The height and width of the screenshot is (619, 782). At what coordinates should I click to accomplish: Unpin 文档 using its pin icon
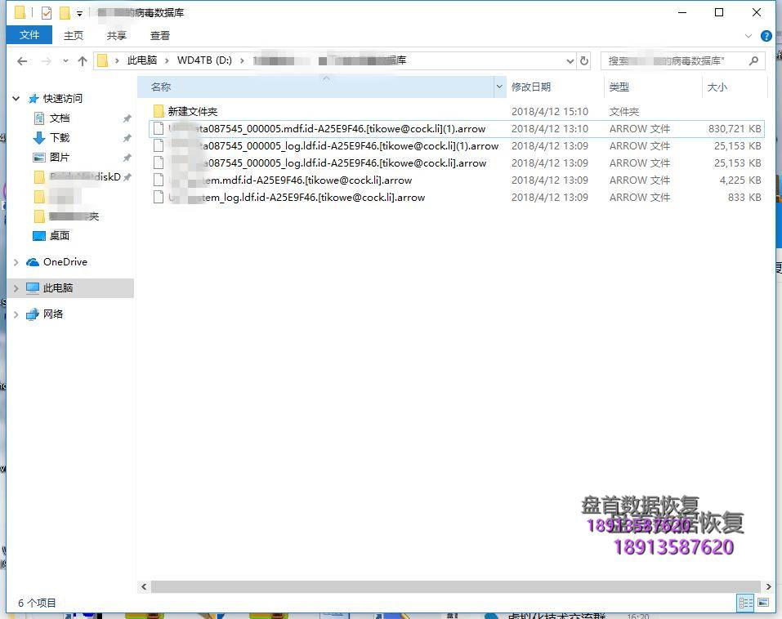point(127,118)
